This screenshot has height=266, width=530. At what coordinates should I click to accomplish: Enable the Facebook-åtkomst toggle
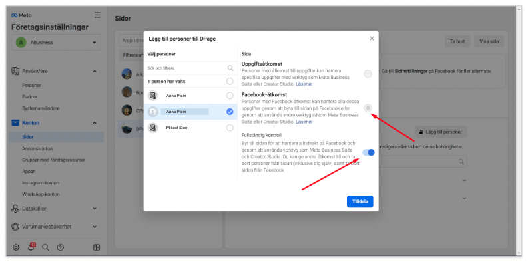coord(368,108)
